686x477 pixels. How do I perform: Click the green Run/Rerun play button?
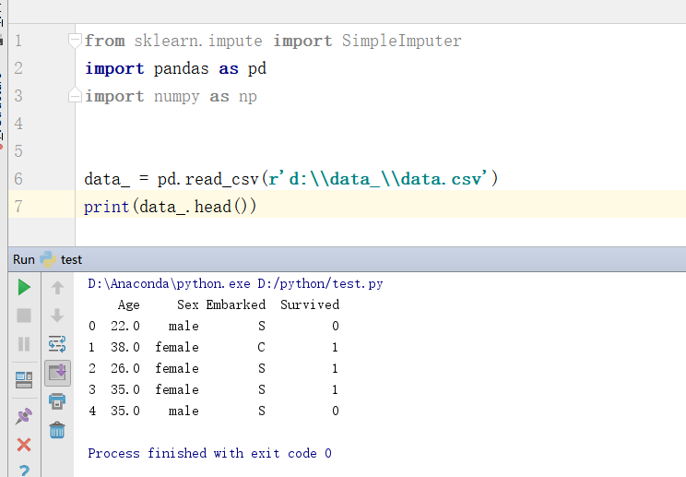(x=24, y=288)
